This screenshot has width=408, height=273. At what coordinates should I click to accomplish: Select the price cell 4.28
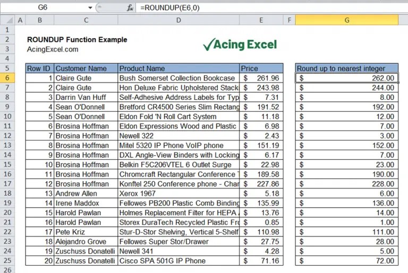(x=261, y=251)
